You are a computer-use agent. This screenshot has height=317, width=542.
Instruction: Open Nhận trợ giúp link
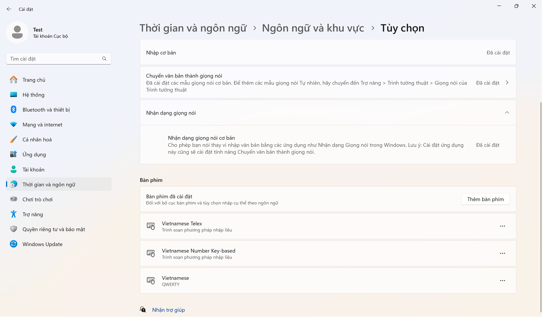[168, 310]
